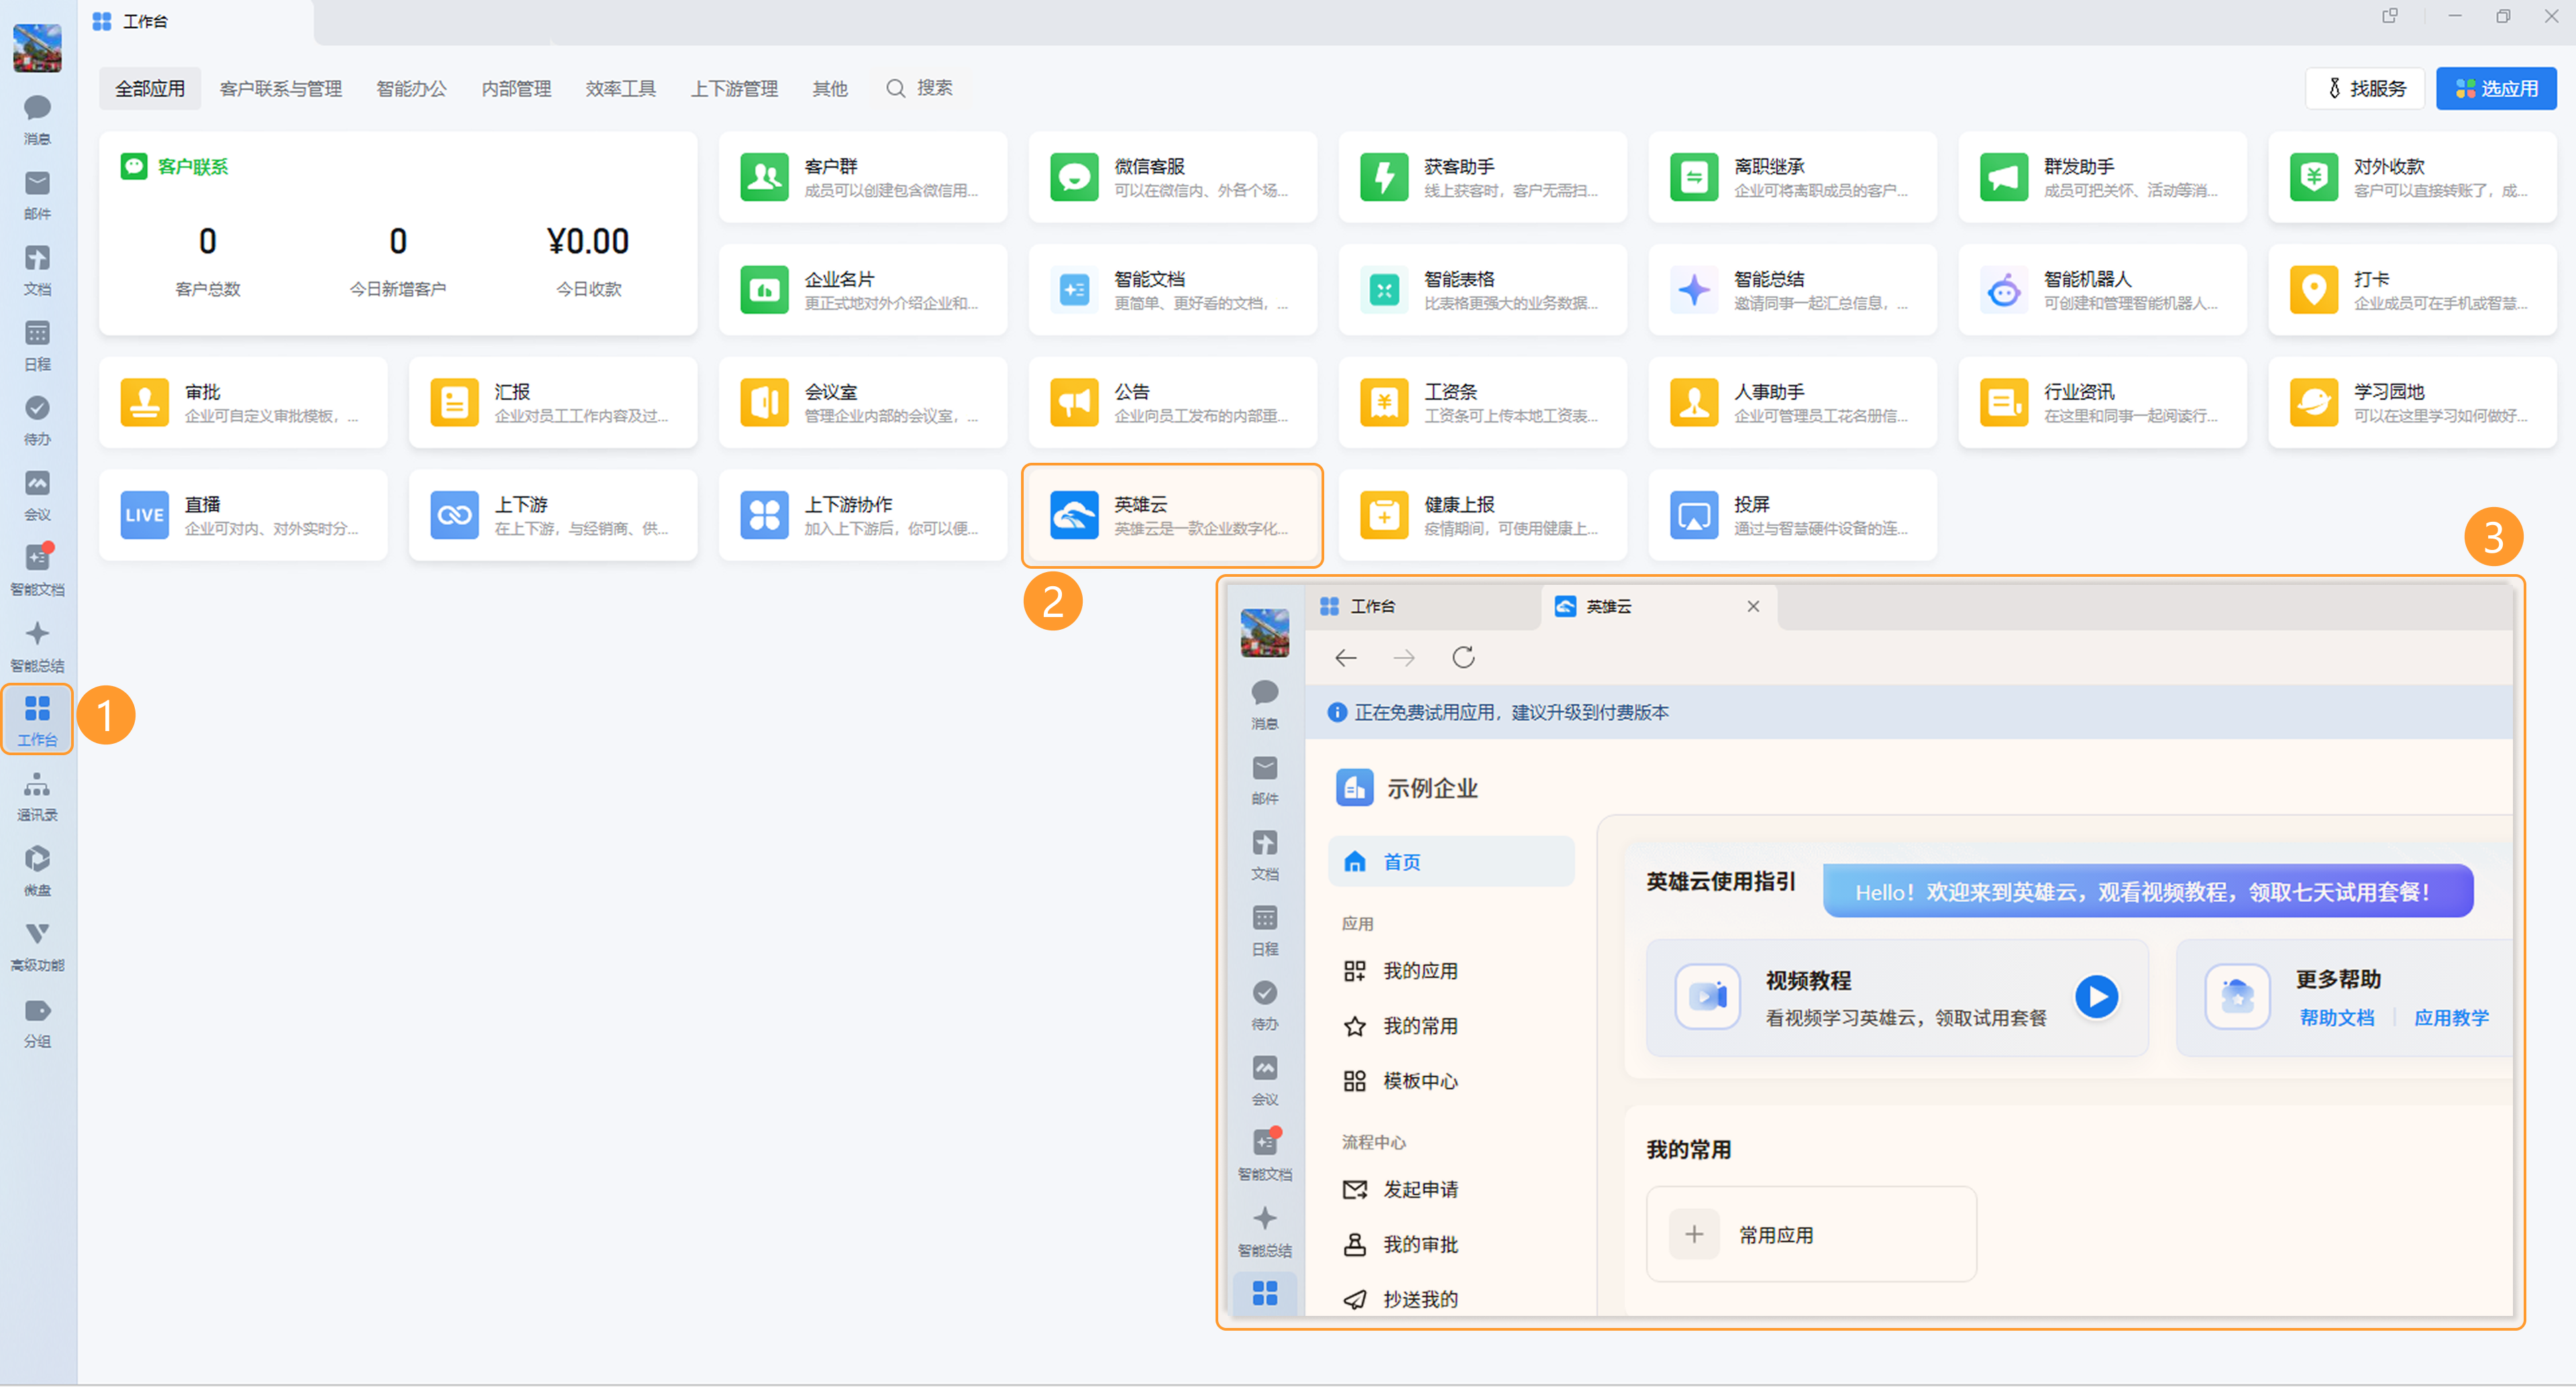This screenshot has width=2576, height=1387.
Task: Open 智能文档 in the left sidebar
Action: (x=37, y=569)
